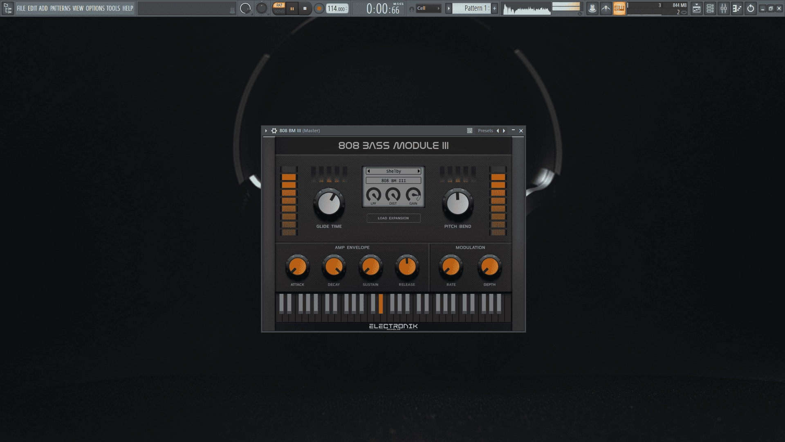Click the song time display

(x=383, y=9)
